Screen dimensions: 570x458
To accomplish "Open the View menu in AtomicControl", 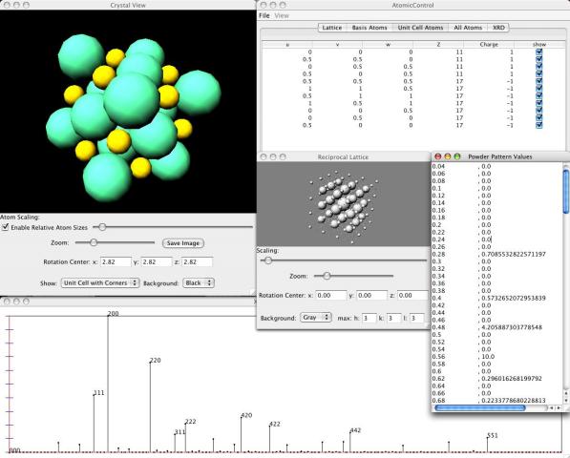I will coord(282,15).
